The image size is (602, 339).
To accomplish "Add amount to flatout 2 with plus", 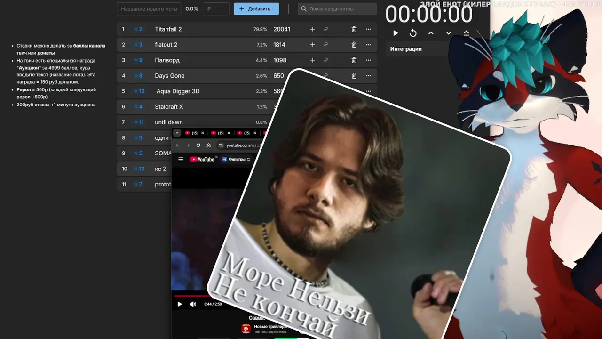I will pyautogui.click(x=313, y=45).
